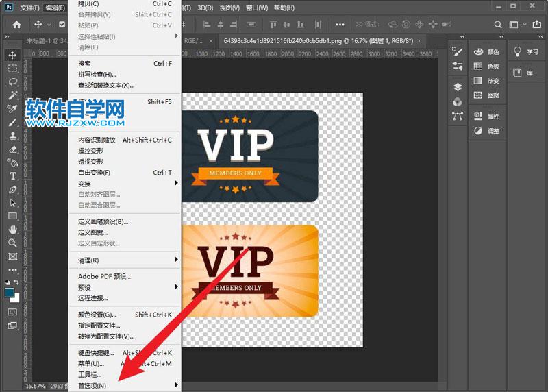Choose the Hand tool
The image size is (548, 392).
[12, 230]
